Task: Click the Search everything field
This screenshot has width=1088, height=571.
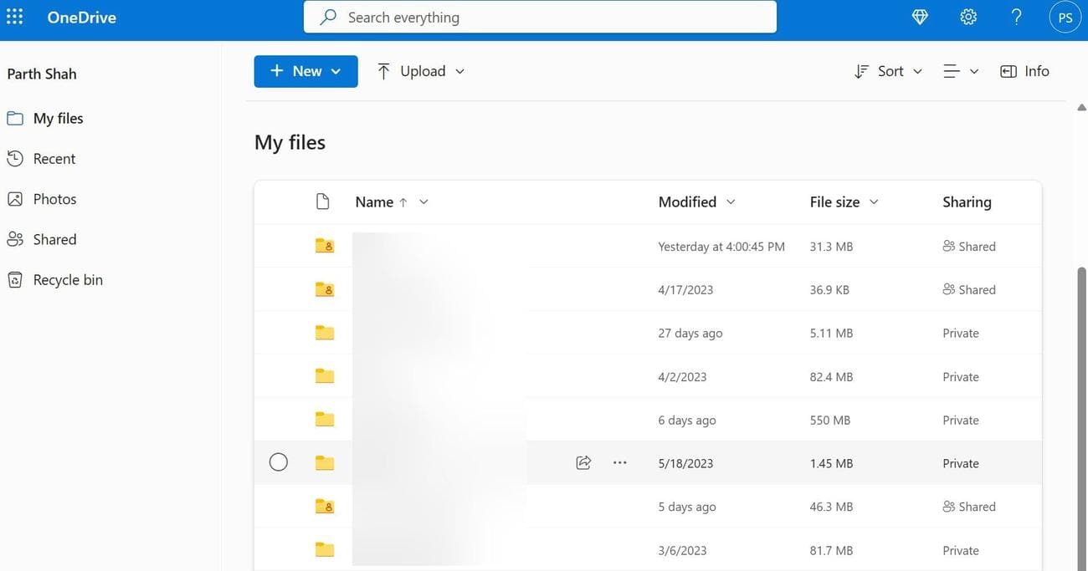Action: 540,16
